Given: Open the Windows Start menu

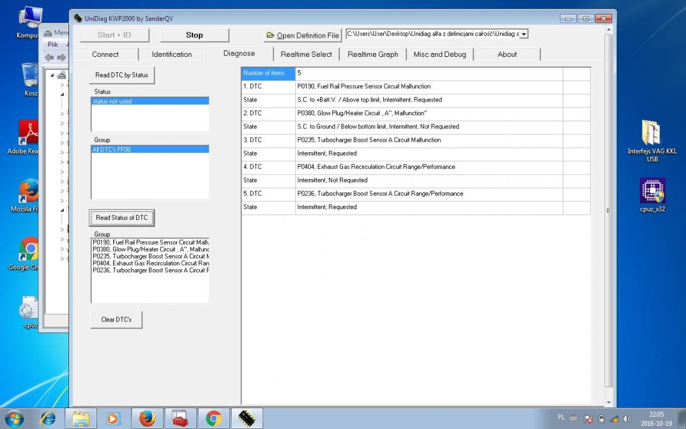Looking at the screenshot, I should pos(14,419).
